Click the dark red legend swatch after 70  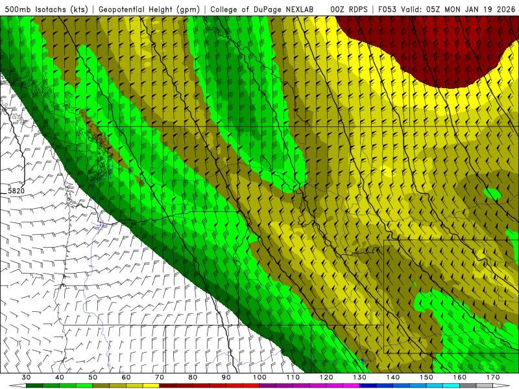pos(168,386)
